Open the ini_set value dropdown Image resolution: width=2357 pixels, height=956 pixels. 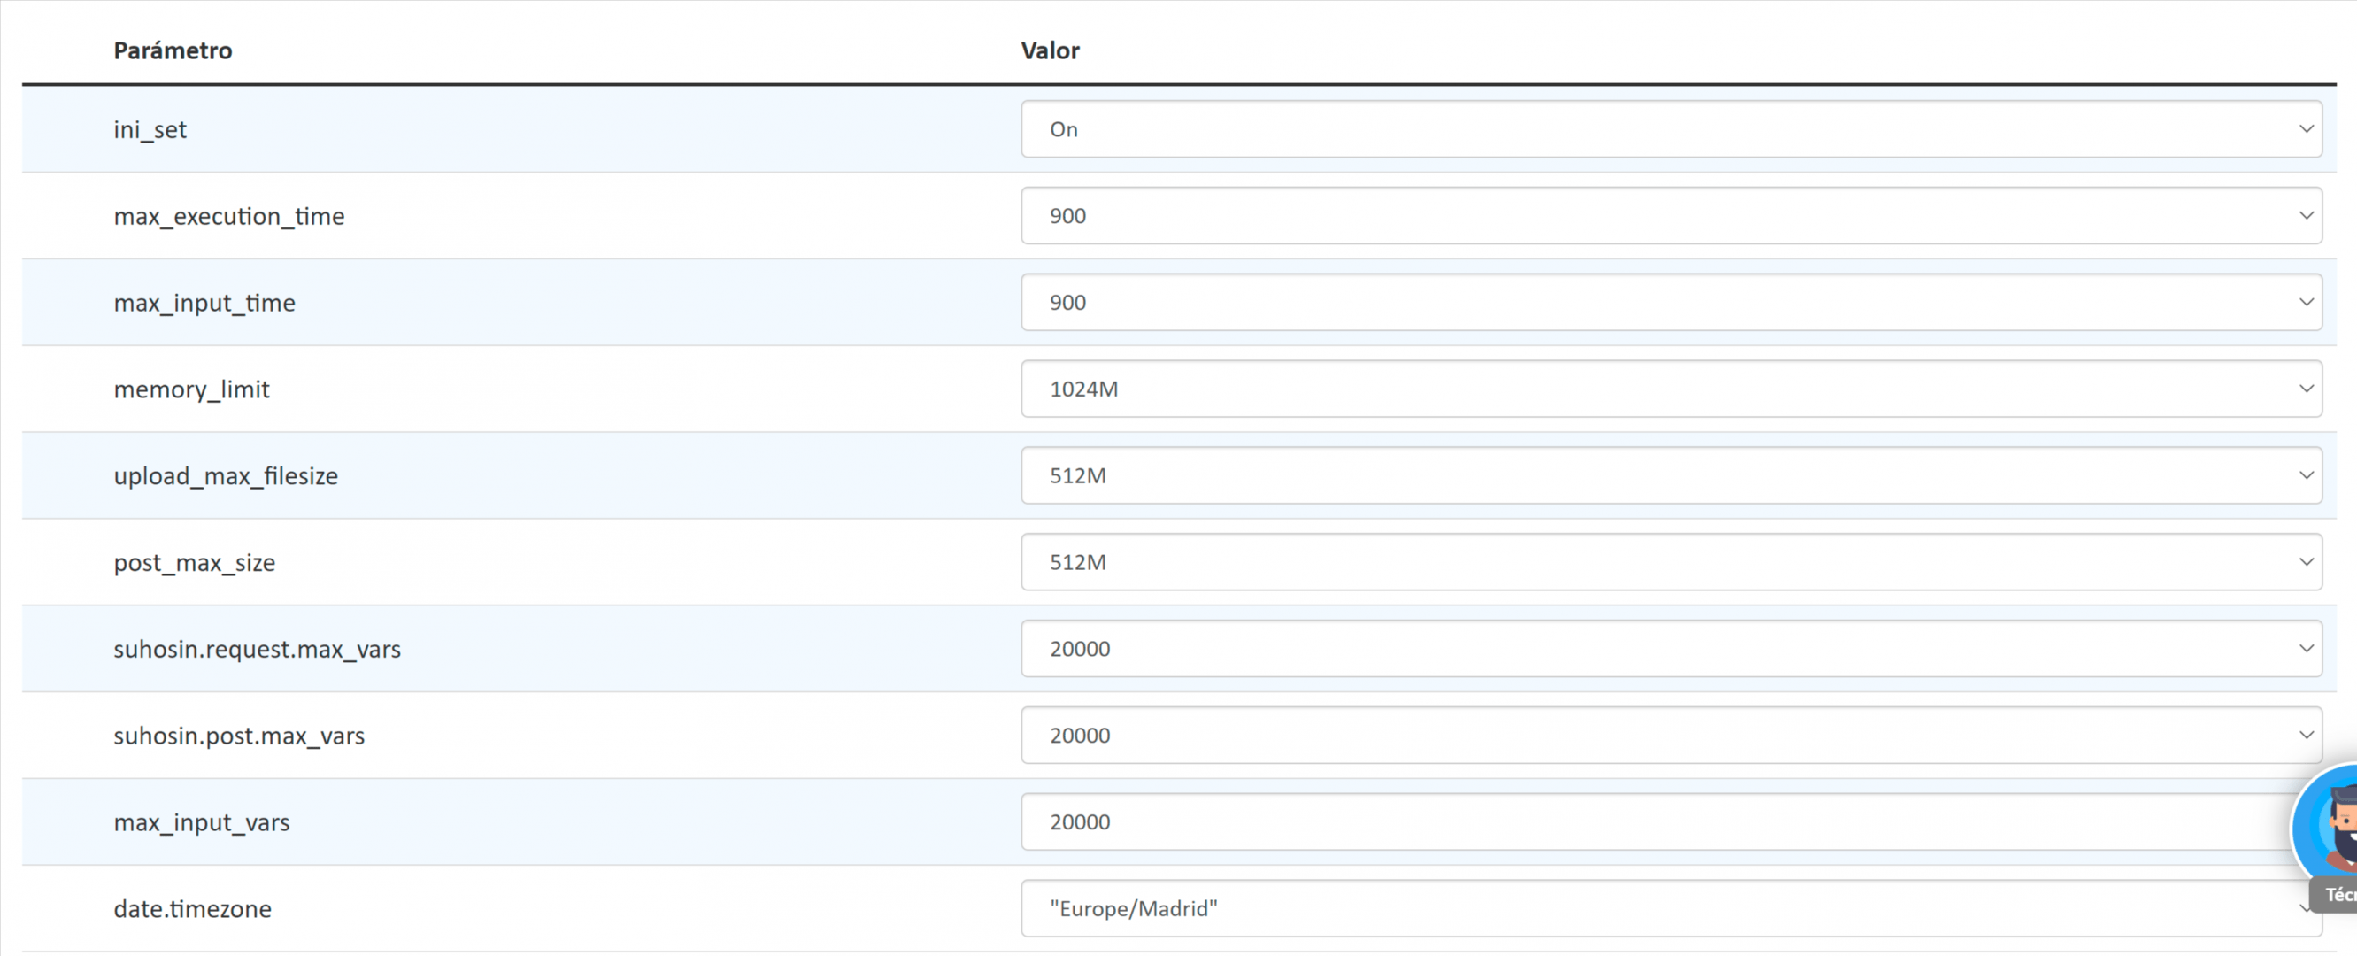pos(1671,129)
